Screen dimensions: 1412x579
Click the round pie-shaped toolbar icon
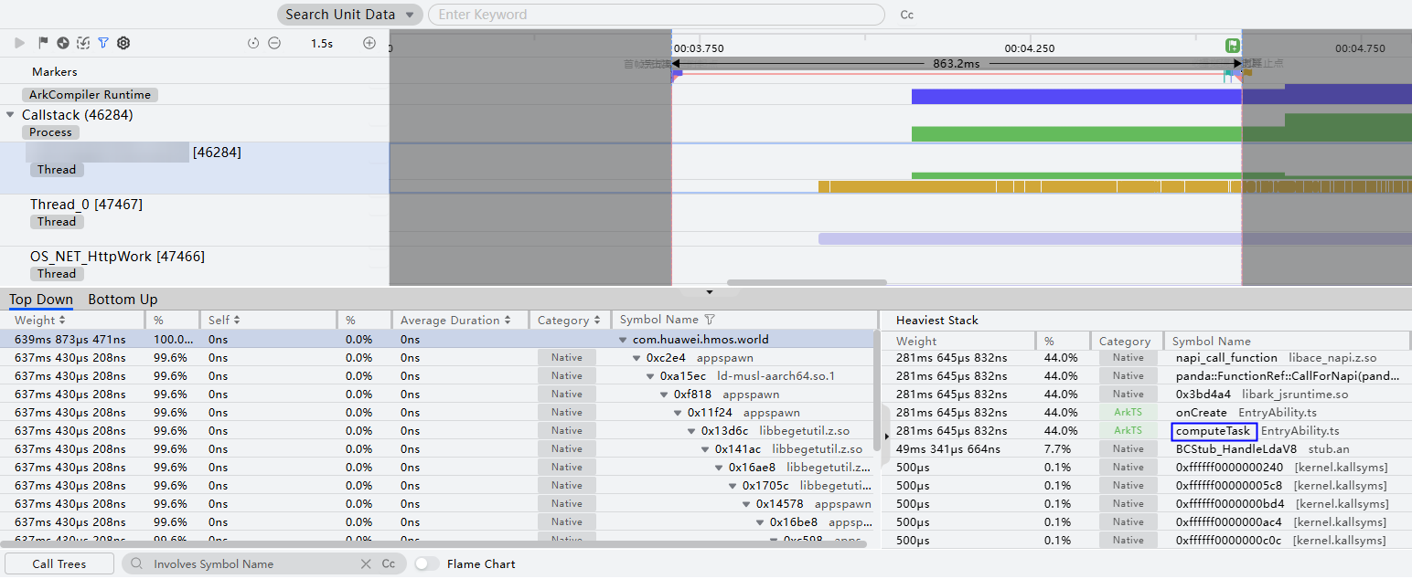[63, 43]
